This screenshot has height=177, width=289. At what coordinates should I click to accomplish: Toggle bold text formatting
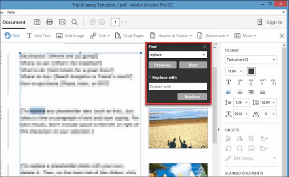[229, 82]
